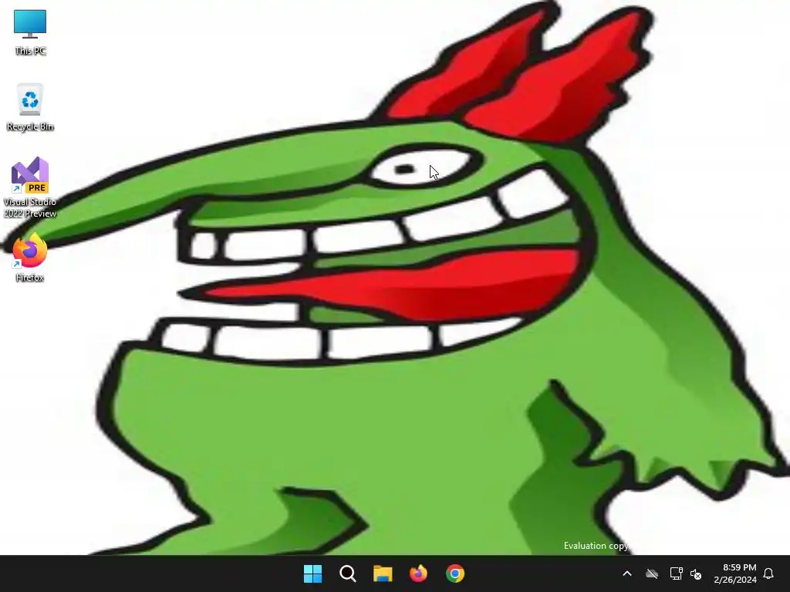Open File Explorer from taskbar
Viewport: 790px width, 592px height.
[383, 573]
